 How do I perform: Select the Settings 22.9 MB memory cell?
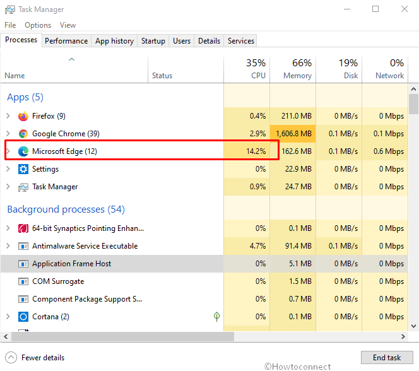pyautogui.click(x=293, y=169)
